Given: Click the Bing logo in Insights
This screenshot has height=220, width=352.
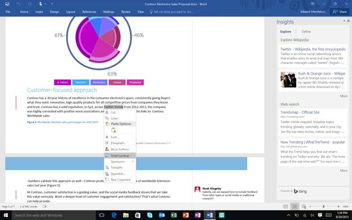Looking at the screenshot, I should click(300, 191).
